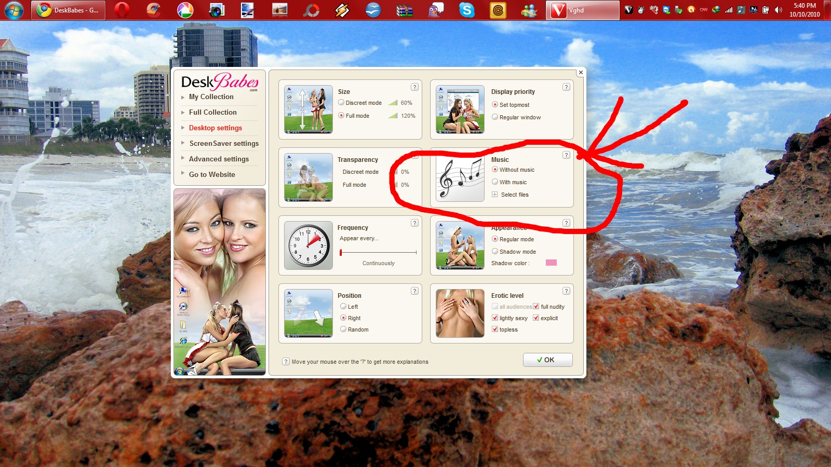Screen dimensions: 831x467
Task: Uncheck the topless checkbox
Action: (x=495, y=329)
